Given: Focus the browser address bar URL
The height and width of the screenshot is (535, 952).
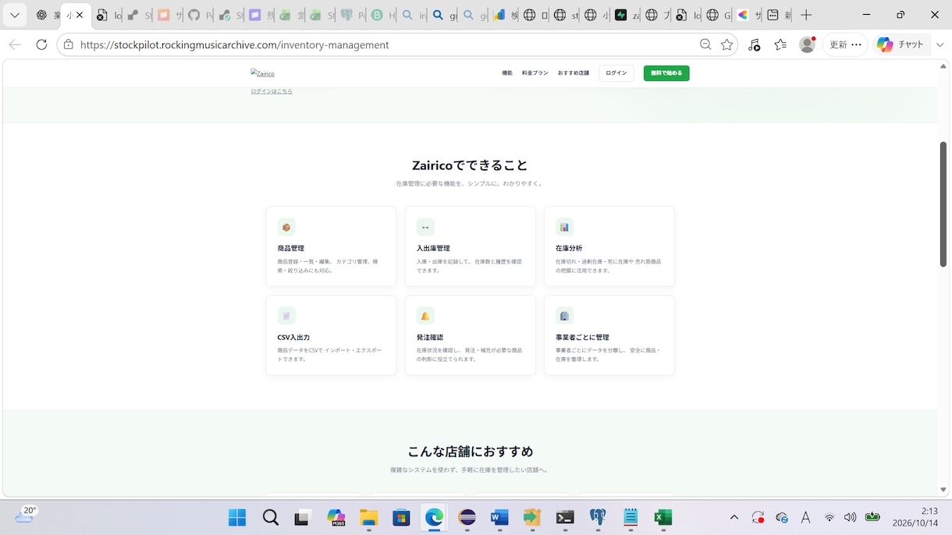Looking at the screenshot, I should (x=234, y=44).
